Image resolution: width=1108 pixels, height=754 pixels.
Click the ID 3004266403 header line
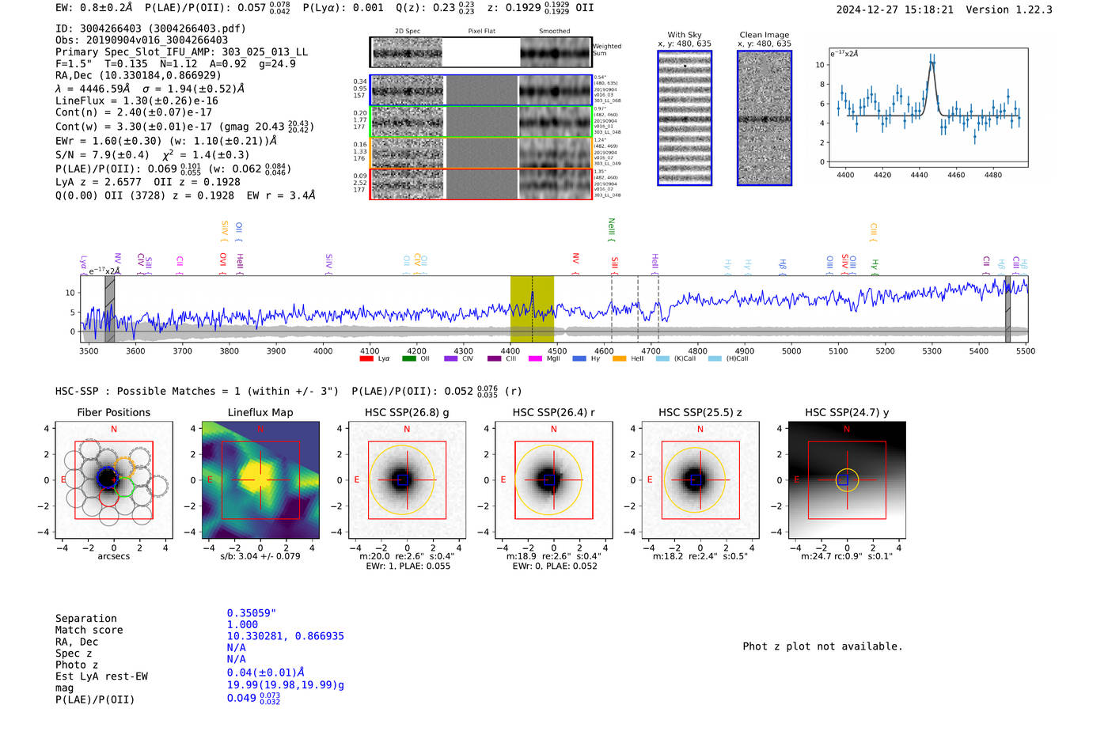150,28
